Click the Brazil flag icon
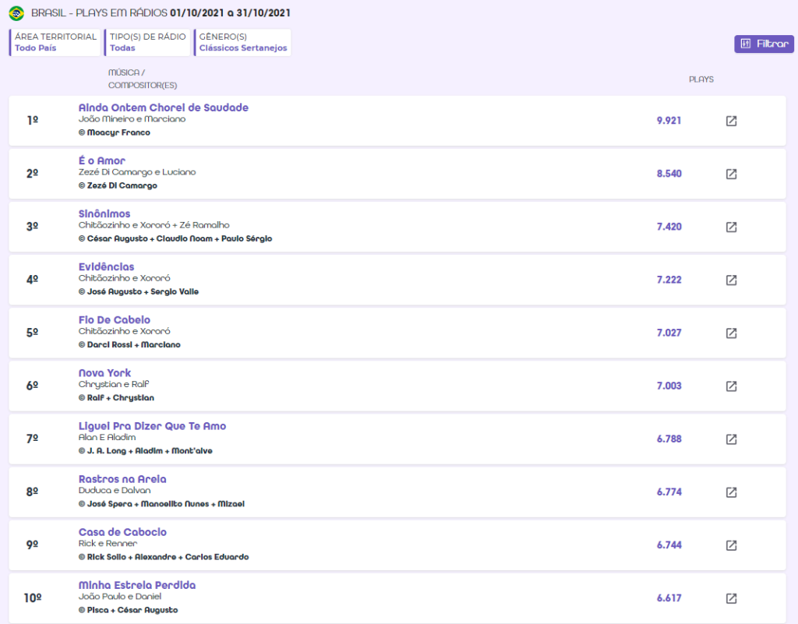798x624 pixels. pyautogui.click(x=16, y=13)
